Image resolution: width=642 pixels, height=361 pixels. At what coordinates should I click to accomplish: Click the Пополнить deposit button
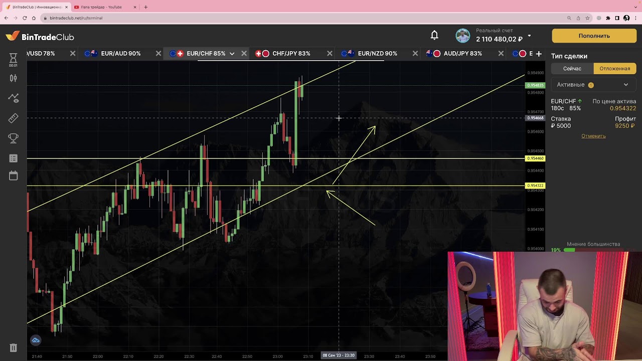pos(594,36)
